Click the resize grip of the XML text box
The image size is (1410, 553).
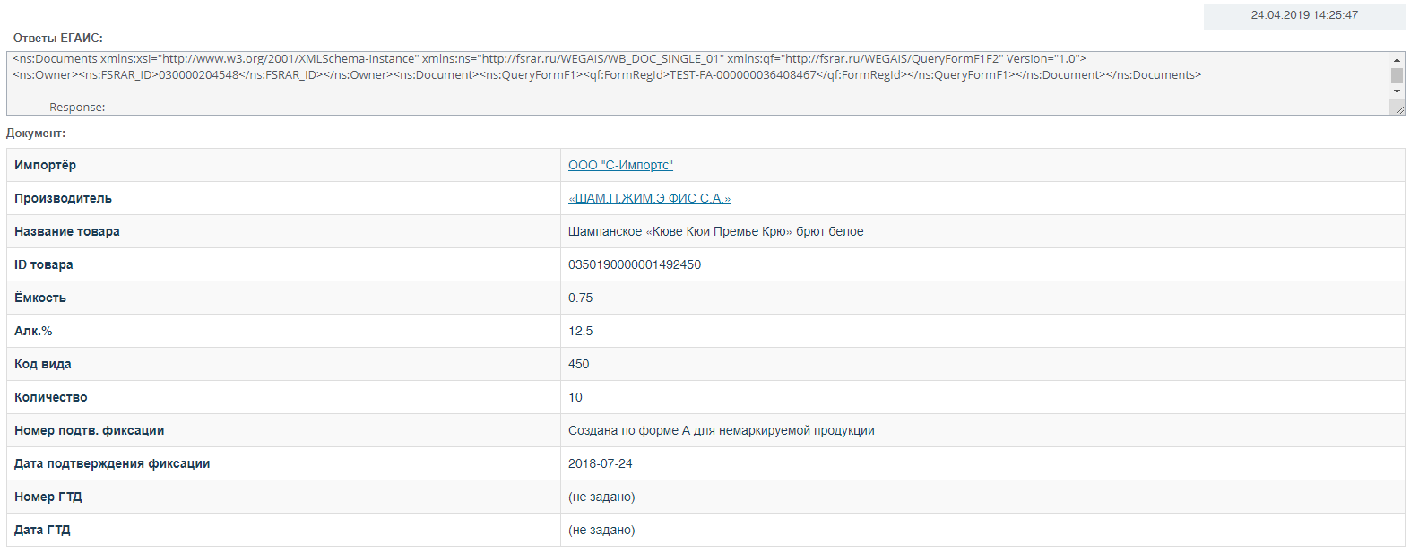1398,108
